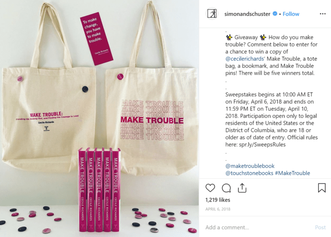Click the blue verified badge
Screen dimensions: 331x237
click(x=275, y=14)
